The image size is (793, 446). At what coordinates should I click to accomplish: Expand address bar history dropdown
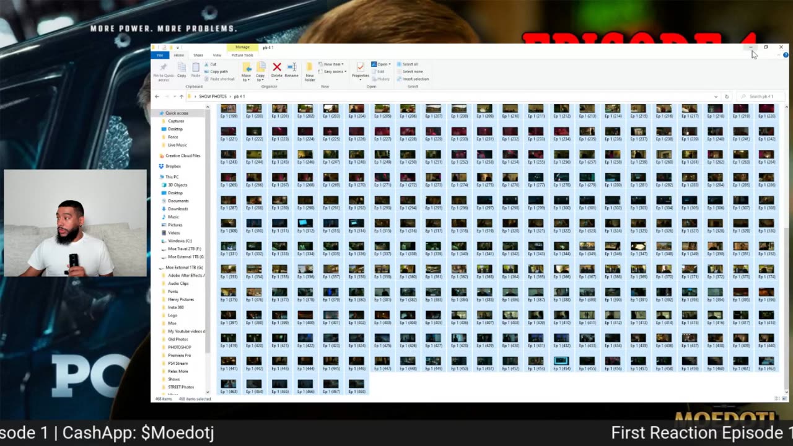(716, 97)
